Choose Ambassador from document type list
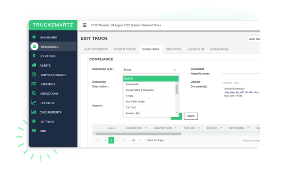 tap(149, 84)
